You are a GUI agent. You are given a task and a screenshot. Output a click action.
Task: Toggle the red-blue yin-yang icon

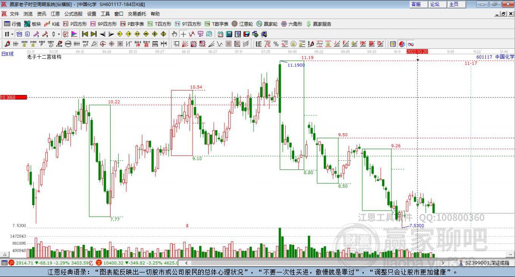click(402, 44)
